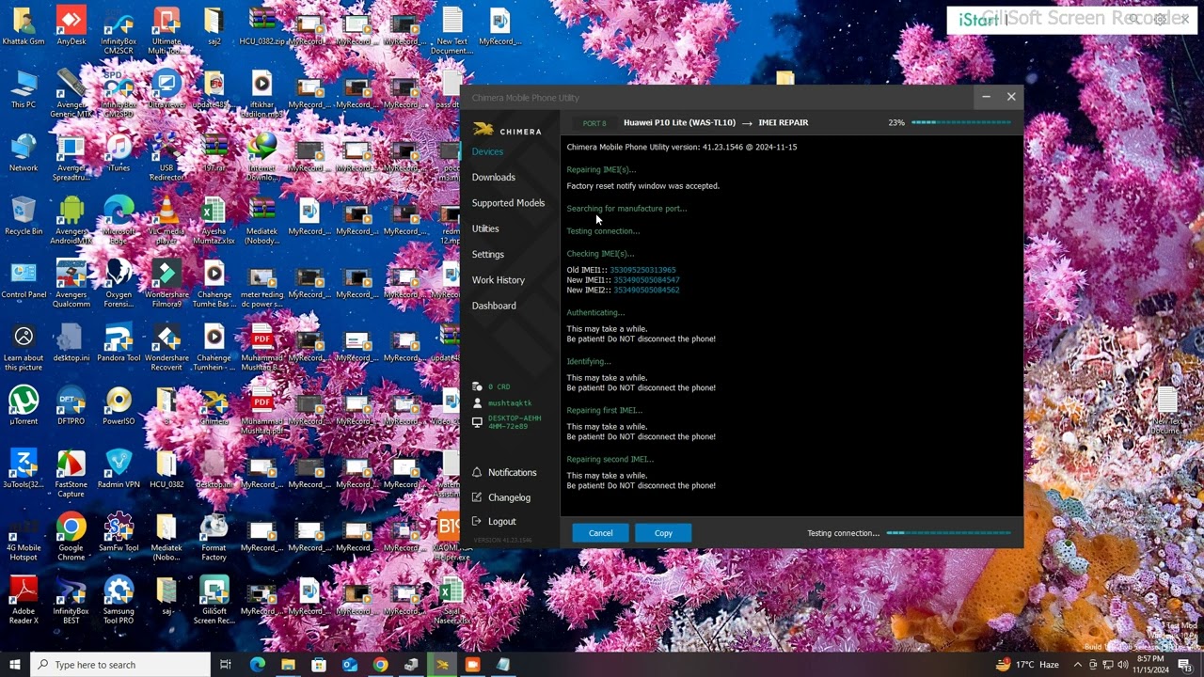1204x677 pixels.
Task: Cancel the IMEI repair process
Action: (x=600, y=533)
